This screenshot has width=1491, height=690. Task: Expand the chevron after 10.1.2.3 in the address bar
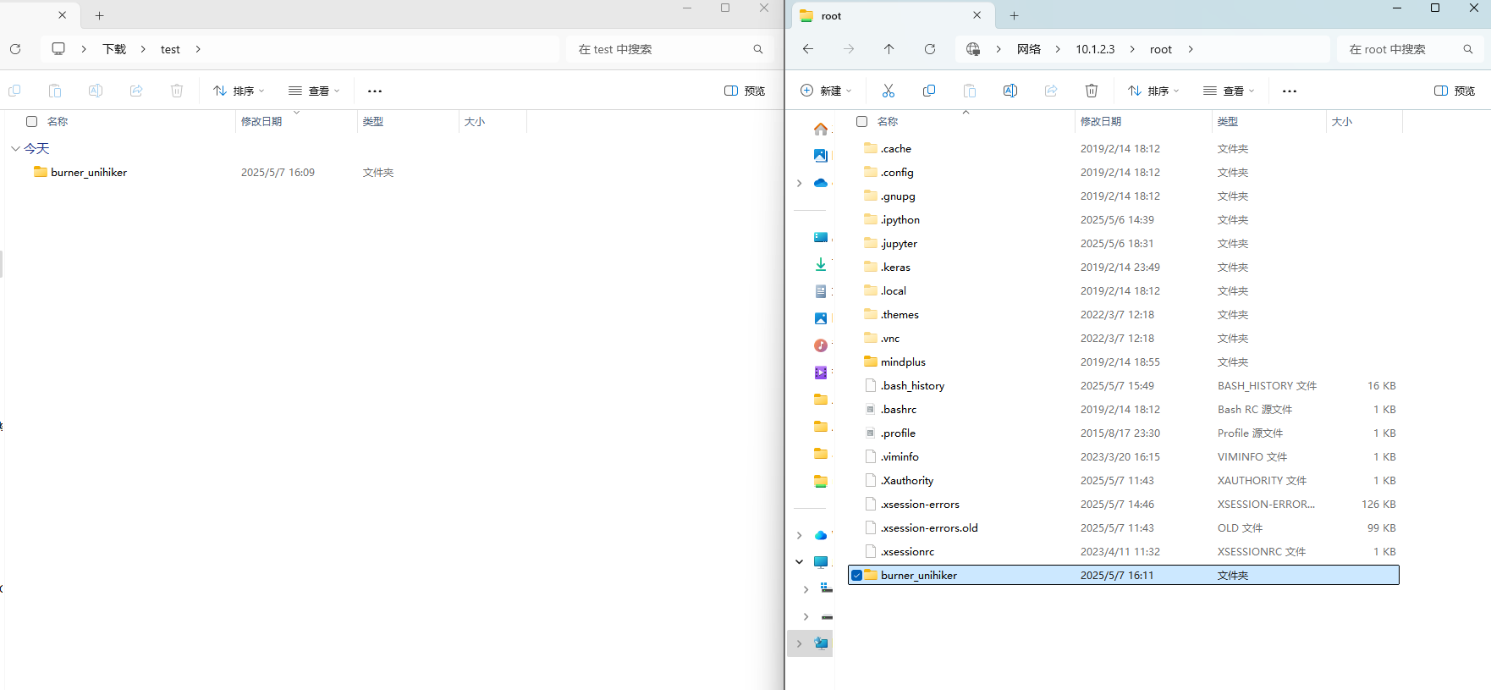tap(1132, 49)
